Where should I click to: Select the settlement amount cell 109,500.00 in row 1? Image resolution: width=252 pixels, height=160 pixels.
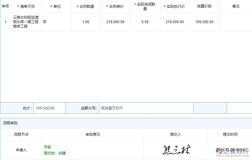point(204,22)
